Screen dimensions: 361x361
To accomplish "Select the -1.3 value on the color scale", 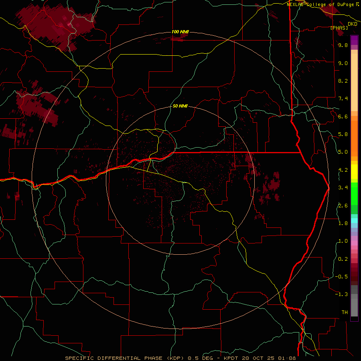I will [x=341, y=294].
